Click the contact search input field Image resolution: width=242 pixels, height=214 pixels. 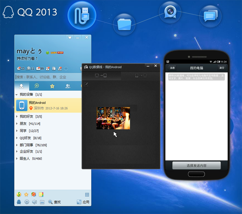(x=48, y=77)
